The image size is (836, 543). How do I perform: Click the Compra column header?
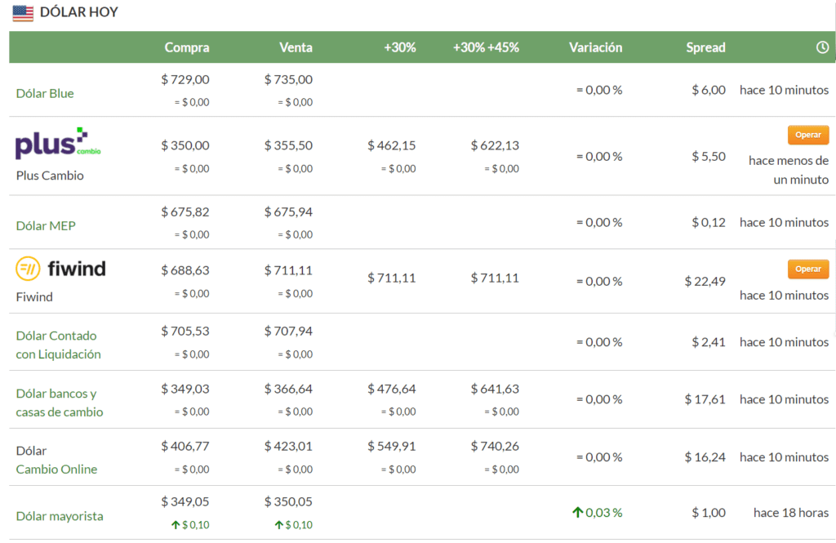click(x=186, y=47)
